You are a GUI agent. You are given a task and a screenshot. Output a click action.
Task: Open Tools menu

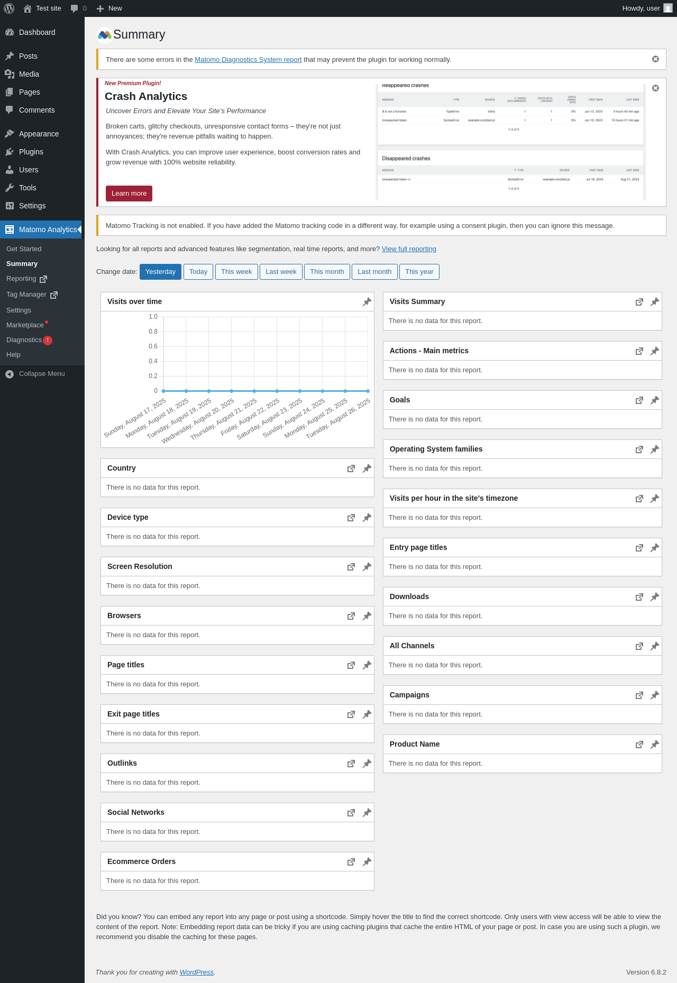42,188
